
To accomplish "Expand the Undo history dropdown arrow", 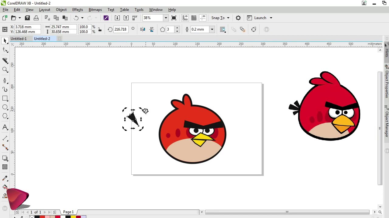I will (82, 18).
